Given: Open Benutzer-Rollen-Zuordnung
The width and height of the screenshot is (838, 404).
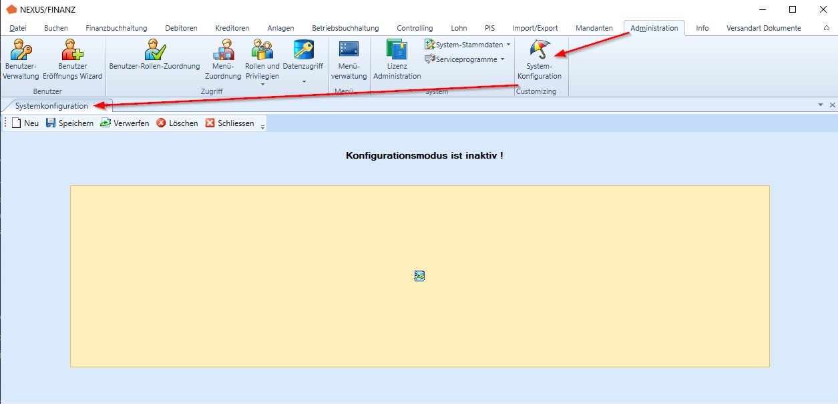Looking at the screenshot, I should pos(155,55).
